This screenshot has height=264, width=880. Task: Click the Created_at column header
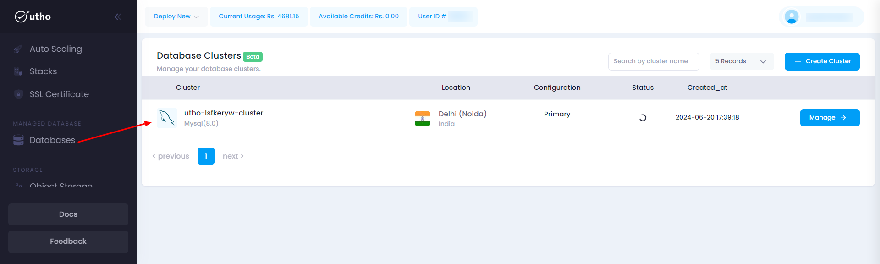coord(707,88)
